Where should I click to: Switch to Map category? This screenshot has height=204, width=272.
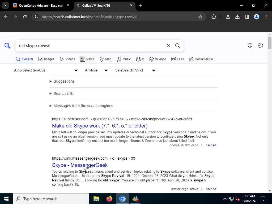tap(105, 59)
